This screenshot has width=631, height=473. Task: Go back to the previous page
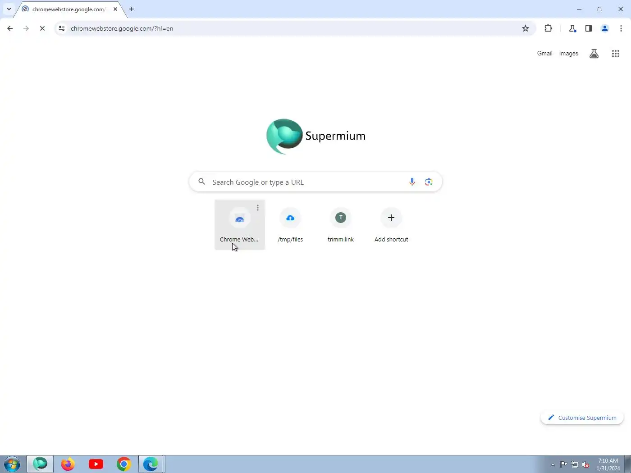coord(10,28)
